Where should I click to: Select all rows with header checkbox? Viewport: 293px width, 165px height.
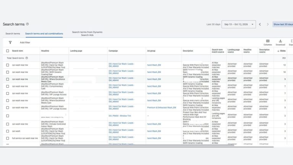pos(8,51)
